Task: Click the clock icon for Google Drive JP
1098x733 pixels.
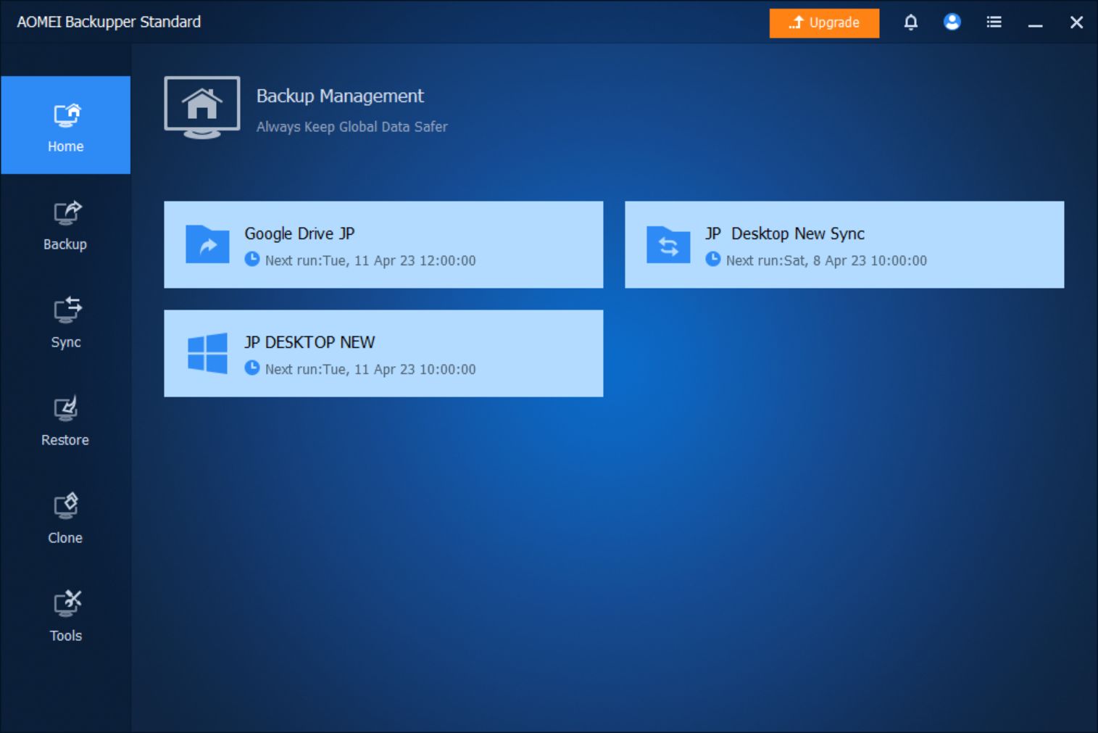Action: click(x=252, y=259)
